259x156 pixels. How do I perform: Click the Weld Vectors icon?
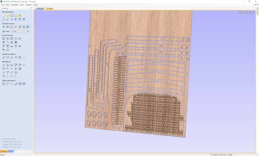pyautogui.click(x=4, y=68)
